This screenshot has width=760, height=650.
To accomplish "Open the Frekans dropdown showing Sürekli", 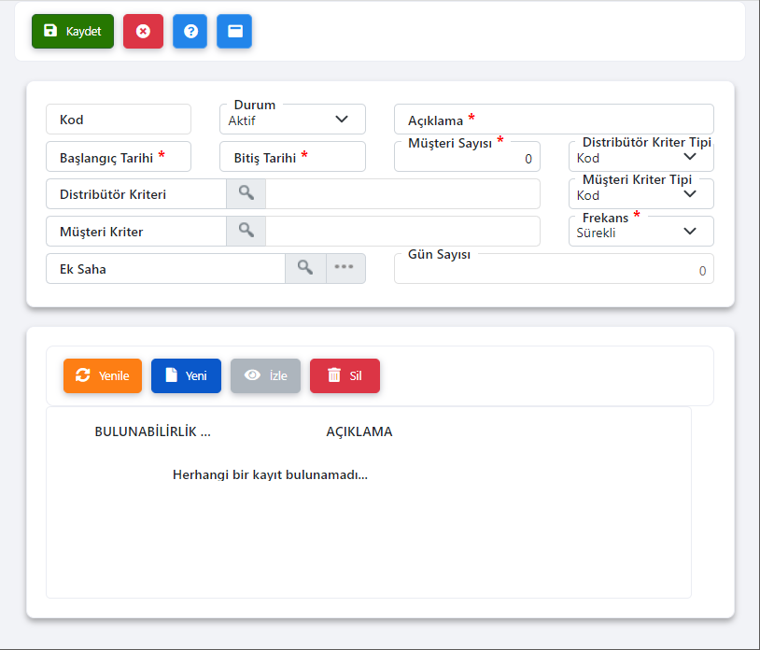I will pyautogui.click(x=640, y=232).
